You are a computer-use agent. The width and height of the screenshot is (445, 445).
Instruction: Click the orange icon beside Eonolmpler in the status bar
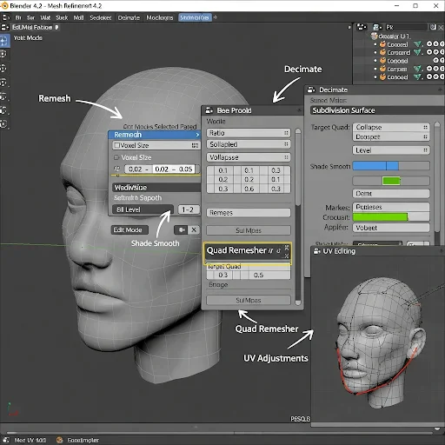[60, 440]
